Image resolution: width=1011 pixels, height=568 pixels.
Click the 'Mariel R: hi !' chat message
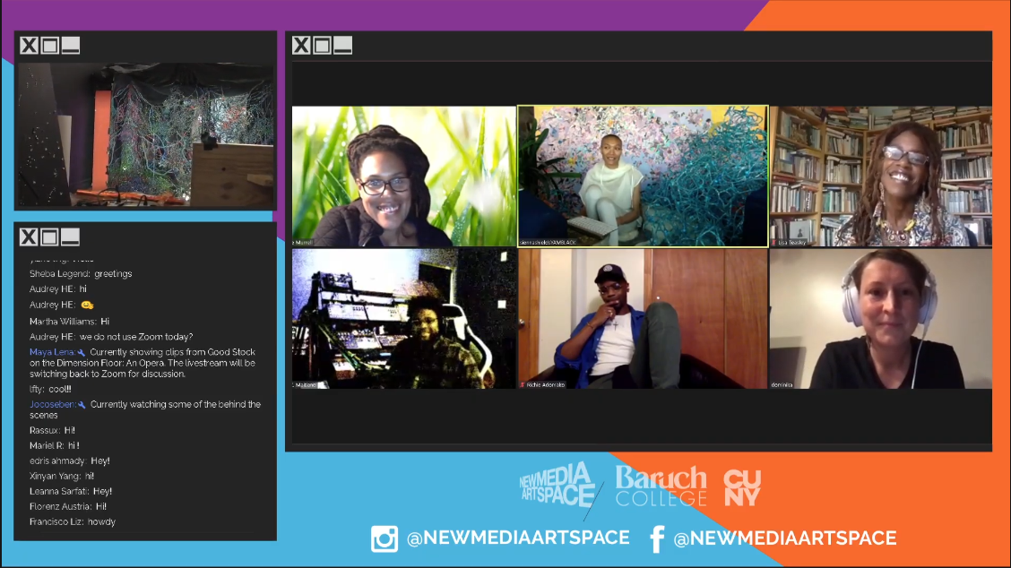(x=55, y=445)
